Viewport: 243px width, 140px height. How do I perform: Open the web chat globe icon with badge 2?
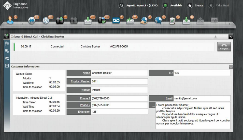158,20
